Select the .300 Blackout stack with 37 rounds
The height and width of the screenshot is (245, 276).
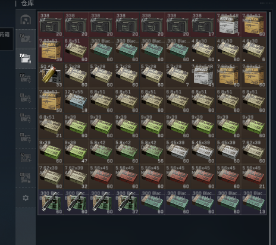[x=127, y=202]
